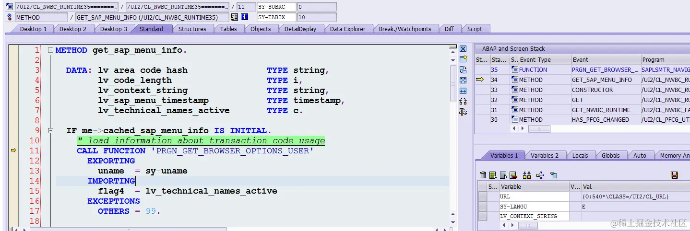Viewport: 690px width, 231px height.
Task: Click the first green list icon in Variables toolbar
Action: tap(493, 175)
